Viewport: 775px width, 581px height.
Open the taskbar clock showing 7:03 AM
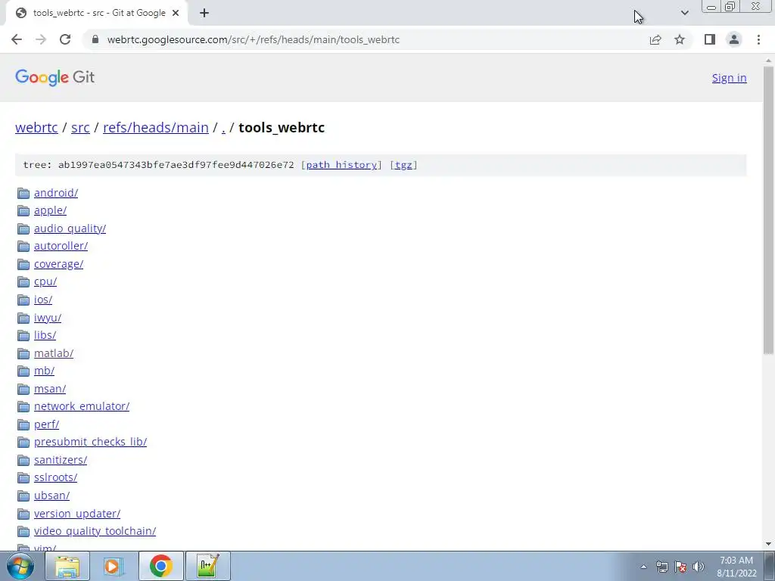point(736,567)
